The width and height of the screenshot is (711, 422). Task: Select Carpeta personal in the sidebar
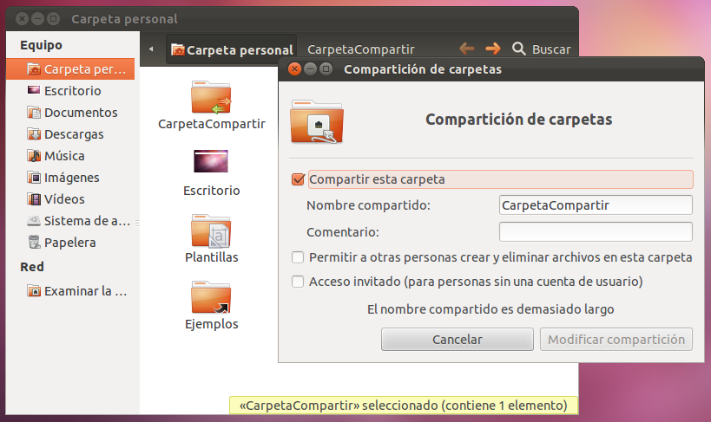(x=70, y=68)
